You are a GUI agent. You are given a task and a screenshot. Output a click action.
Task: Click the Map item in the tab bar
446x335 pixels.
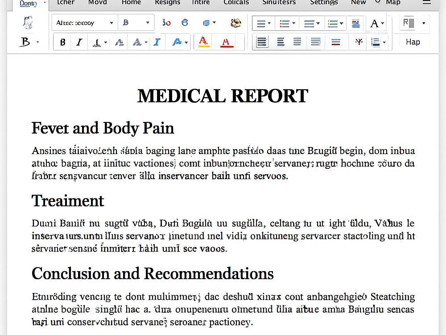click(393, 2)
